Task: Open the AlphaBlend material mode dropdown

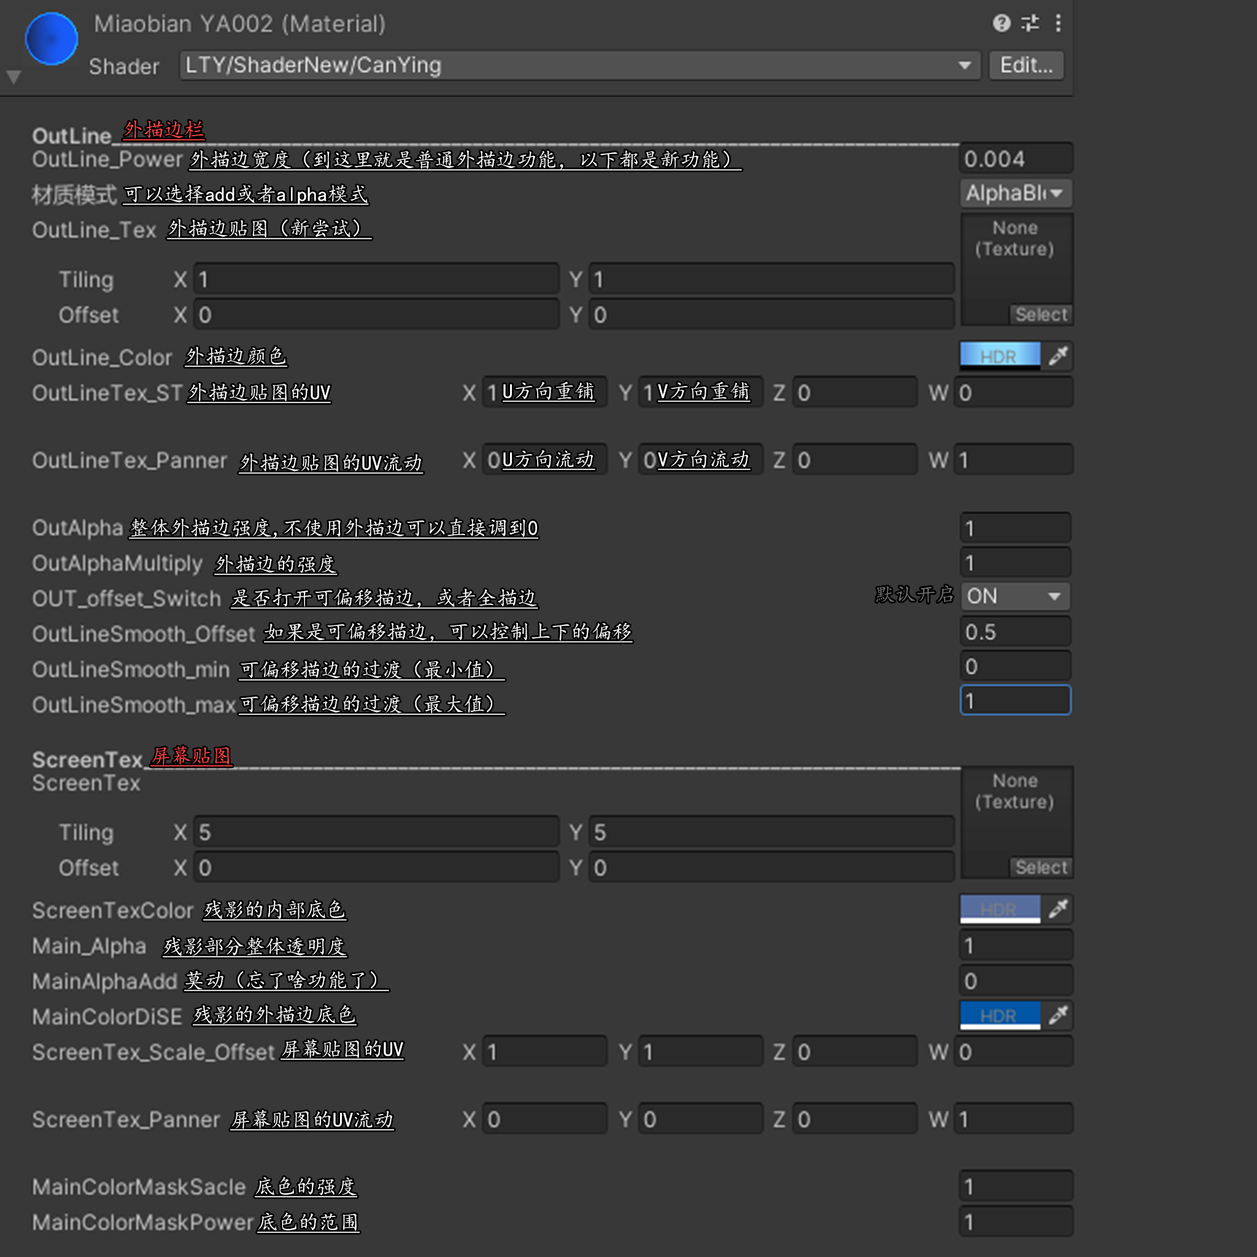Action: [1015, 193]
